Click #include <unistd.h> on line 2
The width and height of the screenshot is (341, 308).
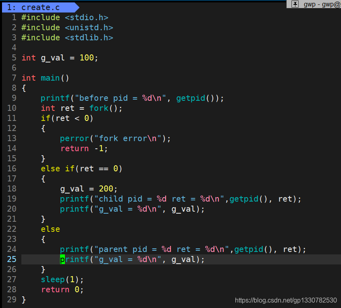point(67,28)
